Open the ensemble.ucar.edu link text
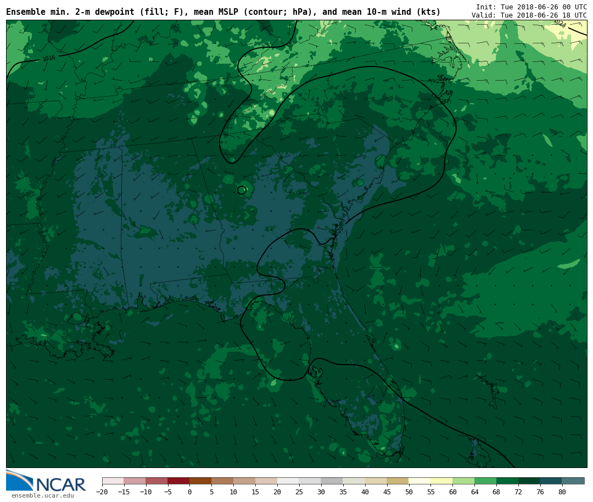 43,495
